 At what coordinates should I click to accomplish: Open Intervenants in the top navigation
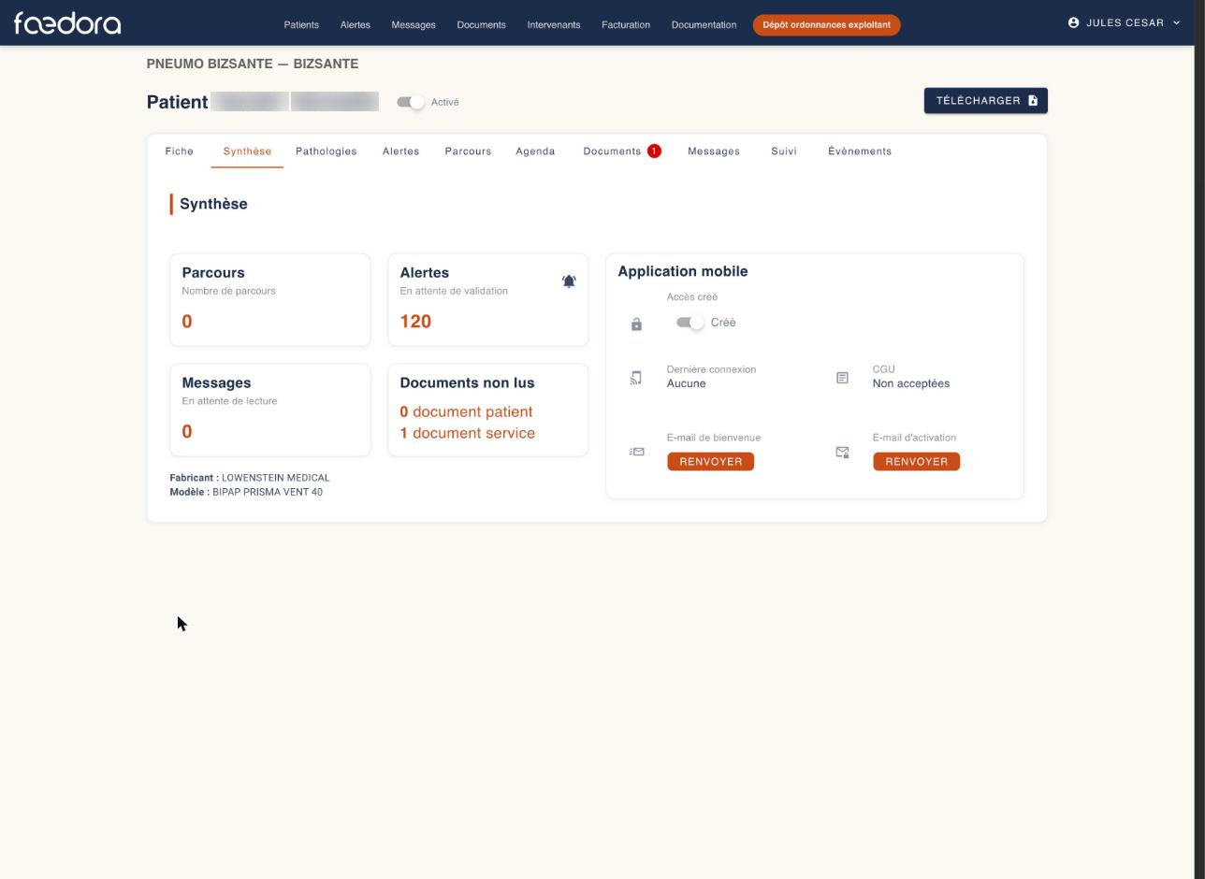[554, 25]
